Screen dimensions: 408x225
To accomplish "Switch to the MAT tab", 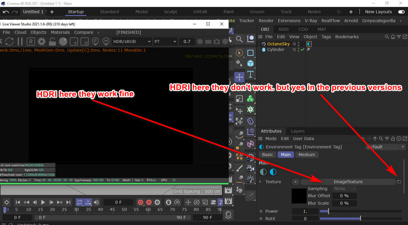I will coord(322,30).
